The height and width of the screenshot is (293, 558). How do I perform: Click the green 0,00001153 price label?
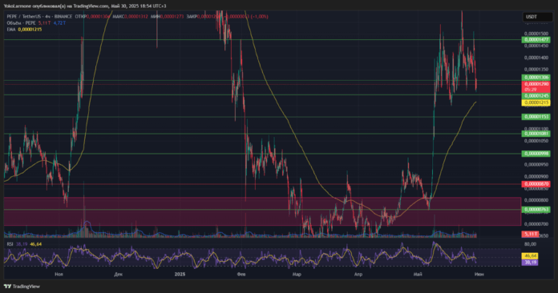(x=536, y=117)
